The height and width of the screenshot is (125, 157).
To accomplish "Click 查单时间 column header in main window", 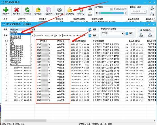I will [22, 19].
